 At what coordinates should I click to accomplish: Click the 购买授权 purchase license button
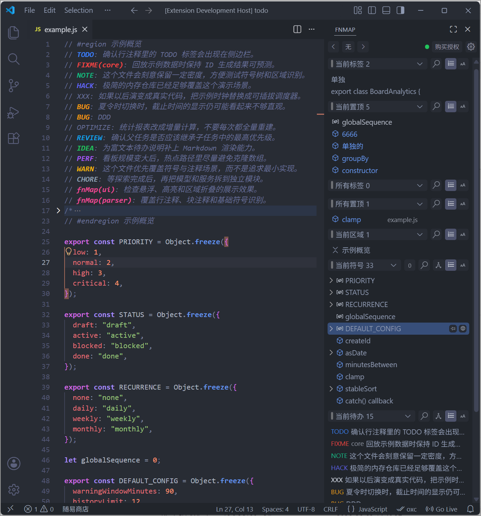(x=447, y=47)
